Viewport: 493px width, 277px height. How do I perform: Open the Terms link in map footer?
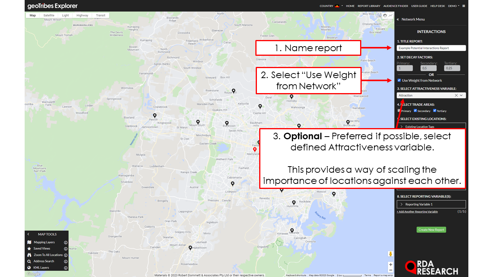click(368, 275)
